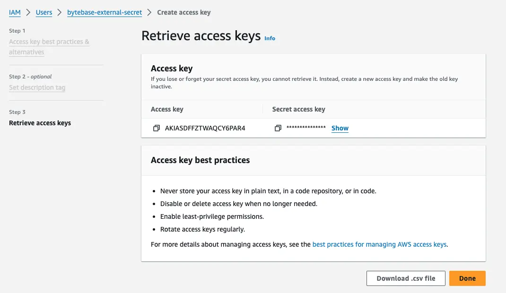Go back to Set description tag step
Screen dimensions: 506x293
(37, 88)
